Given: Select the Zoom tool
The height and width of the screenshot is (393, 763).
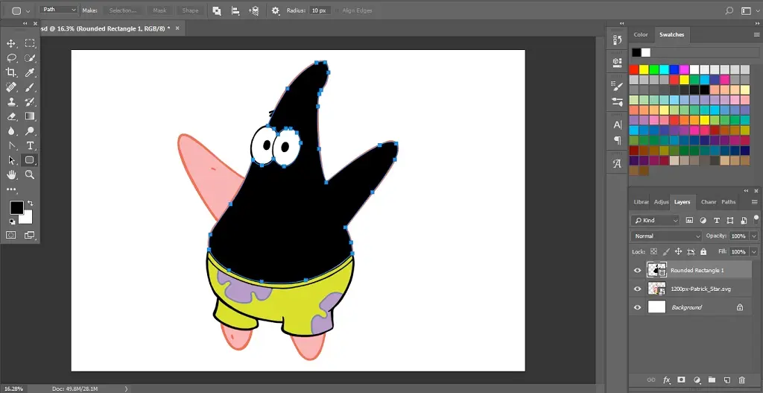Looking at the screenshot, I should 30,175.
